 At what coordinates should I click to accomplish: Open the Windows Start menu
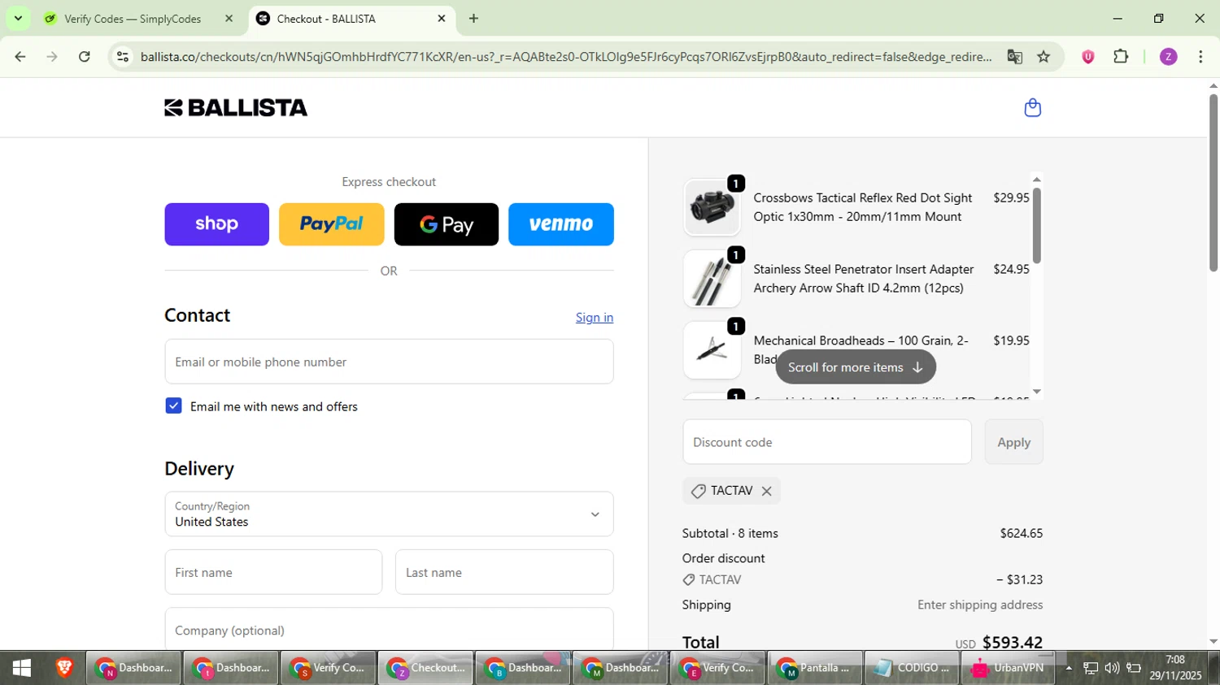coord(22,668)
